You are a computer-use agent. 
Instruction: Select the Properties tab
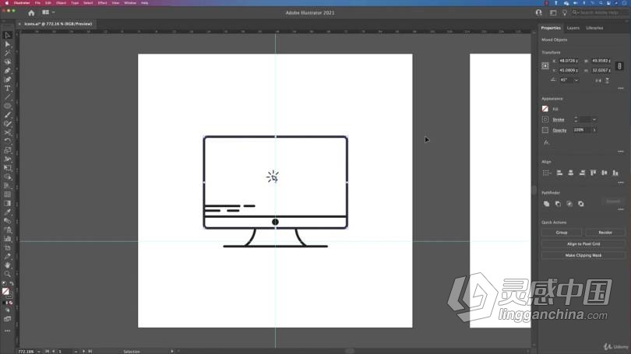(551, 28)
